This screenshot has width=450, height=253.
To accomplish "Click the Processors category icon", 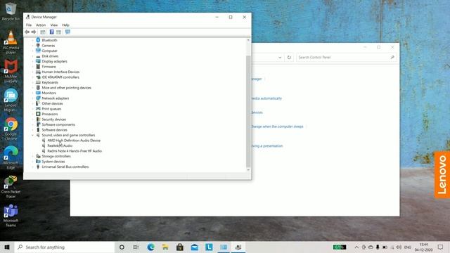I will pyautogui.click(x=38, y=114).
